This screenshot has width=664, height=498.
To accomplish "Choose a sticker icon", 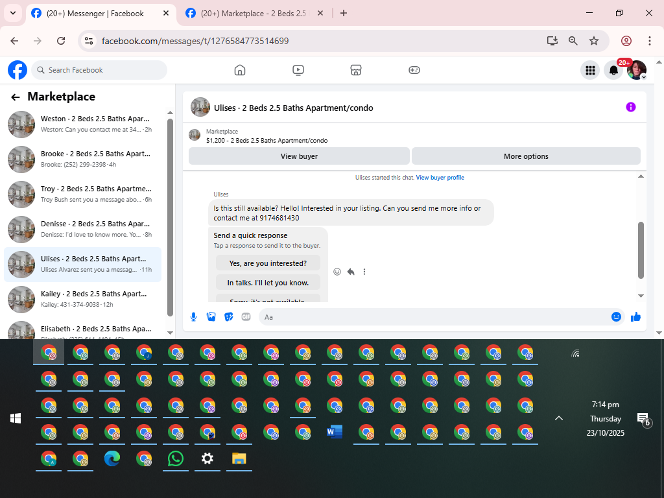I will pyautogui.click(x=229, y=316).
